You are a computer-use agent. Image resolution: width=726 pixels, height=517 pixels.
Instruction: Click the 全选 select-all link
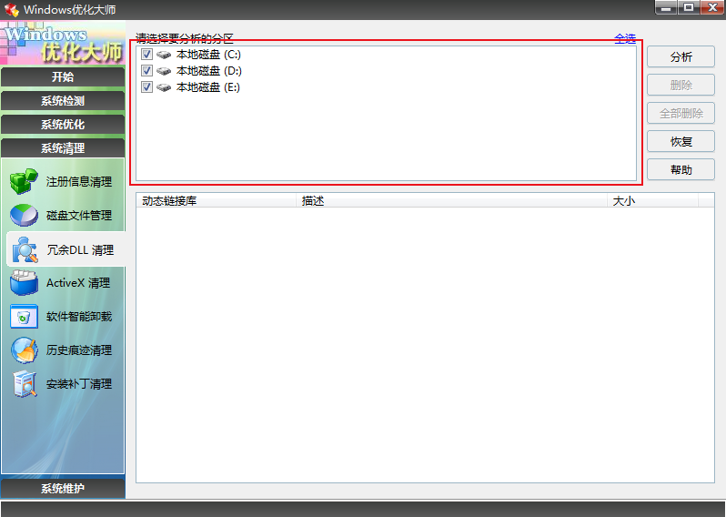point(625,39)
